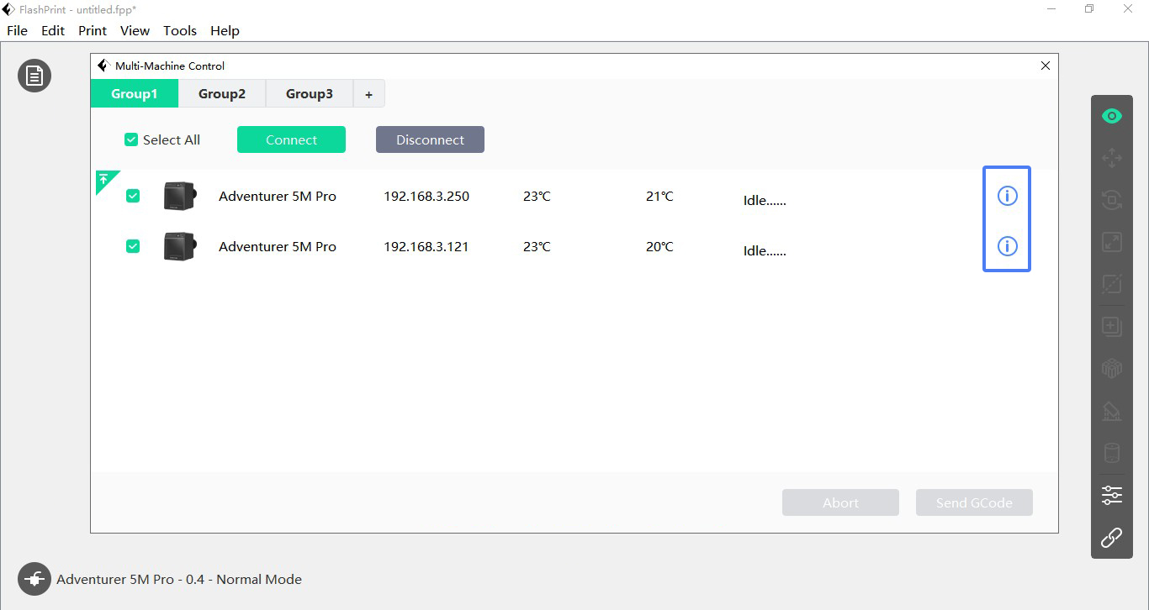Click Adventurer 5M Pro name in second row

point(278,246)
